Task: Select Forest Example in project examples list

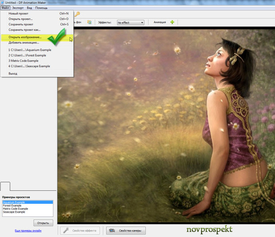Action: pos(28,206)
